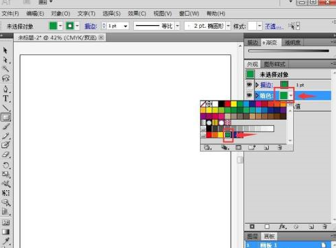Screen dimensions: 336x248
Task: Open 样式 graphic style dropdown
Action: pyautogui.click(x=260, y=26)
